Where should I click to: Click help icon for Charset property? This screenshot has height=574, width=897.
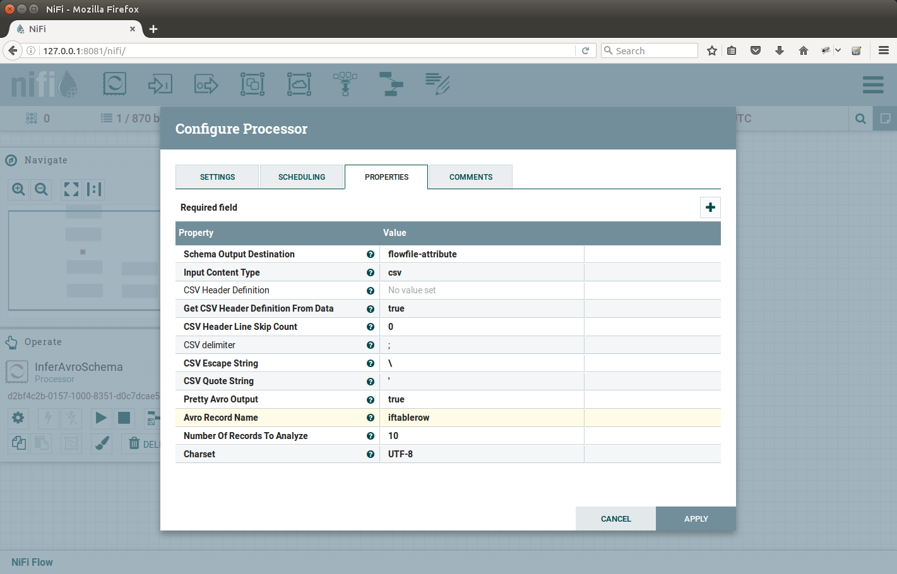(x=371, y=454)
